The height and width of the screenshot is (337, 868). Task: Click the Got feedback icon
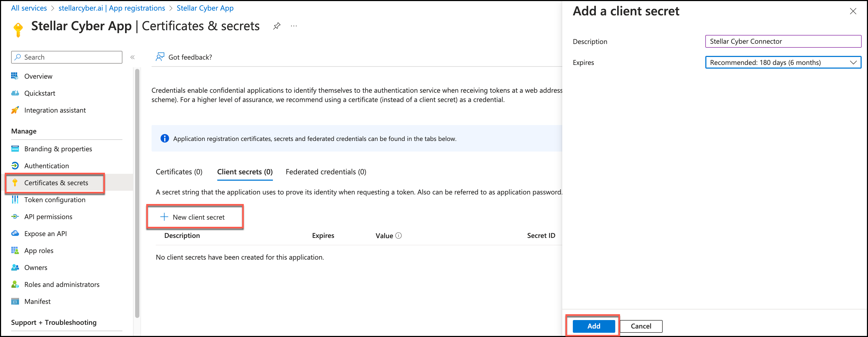pyautogui.click(x=160, y=57)
